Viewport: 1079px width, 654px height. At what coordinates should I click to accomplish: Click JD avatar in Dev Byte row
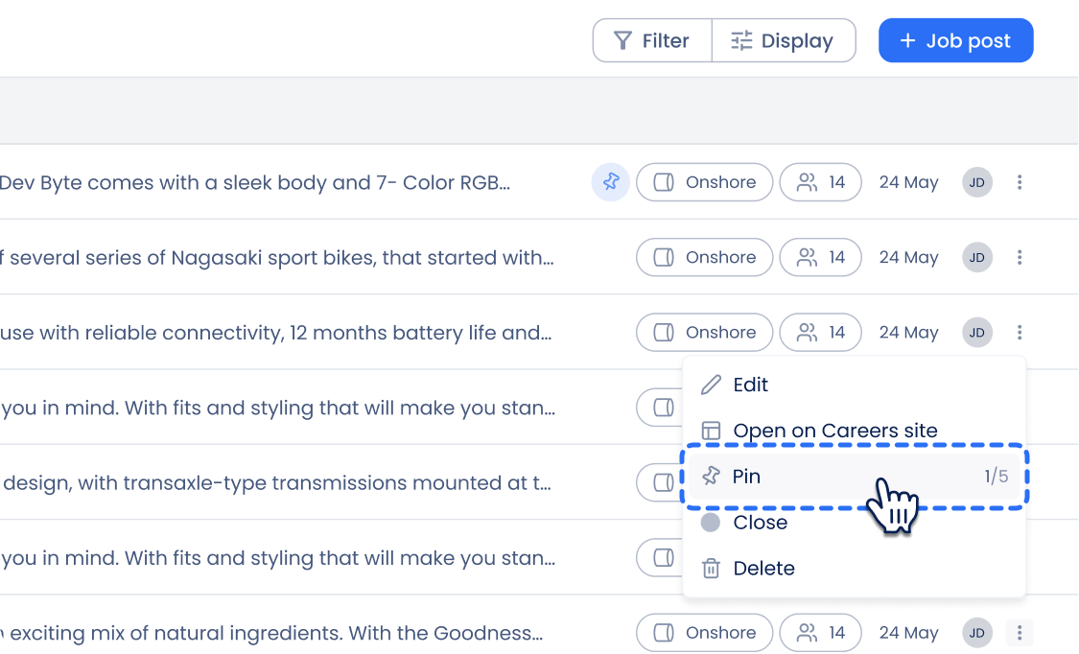point(977,182)
